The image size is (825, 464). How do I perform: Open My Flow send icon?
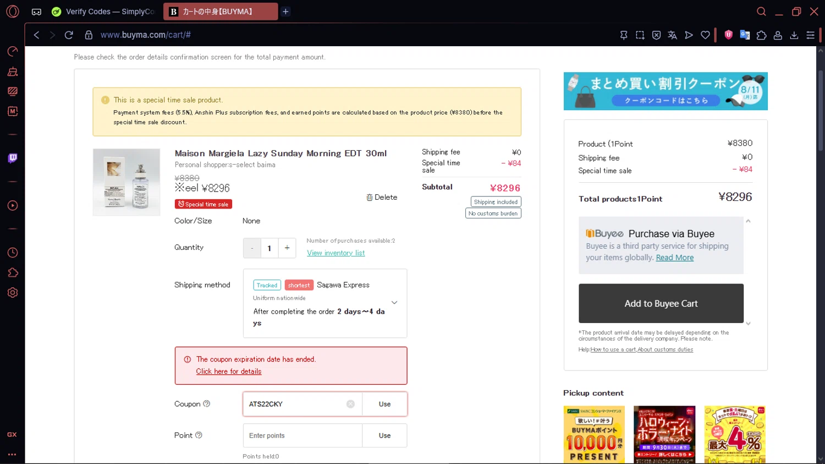click(689, 35)
